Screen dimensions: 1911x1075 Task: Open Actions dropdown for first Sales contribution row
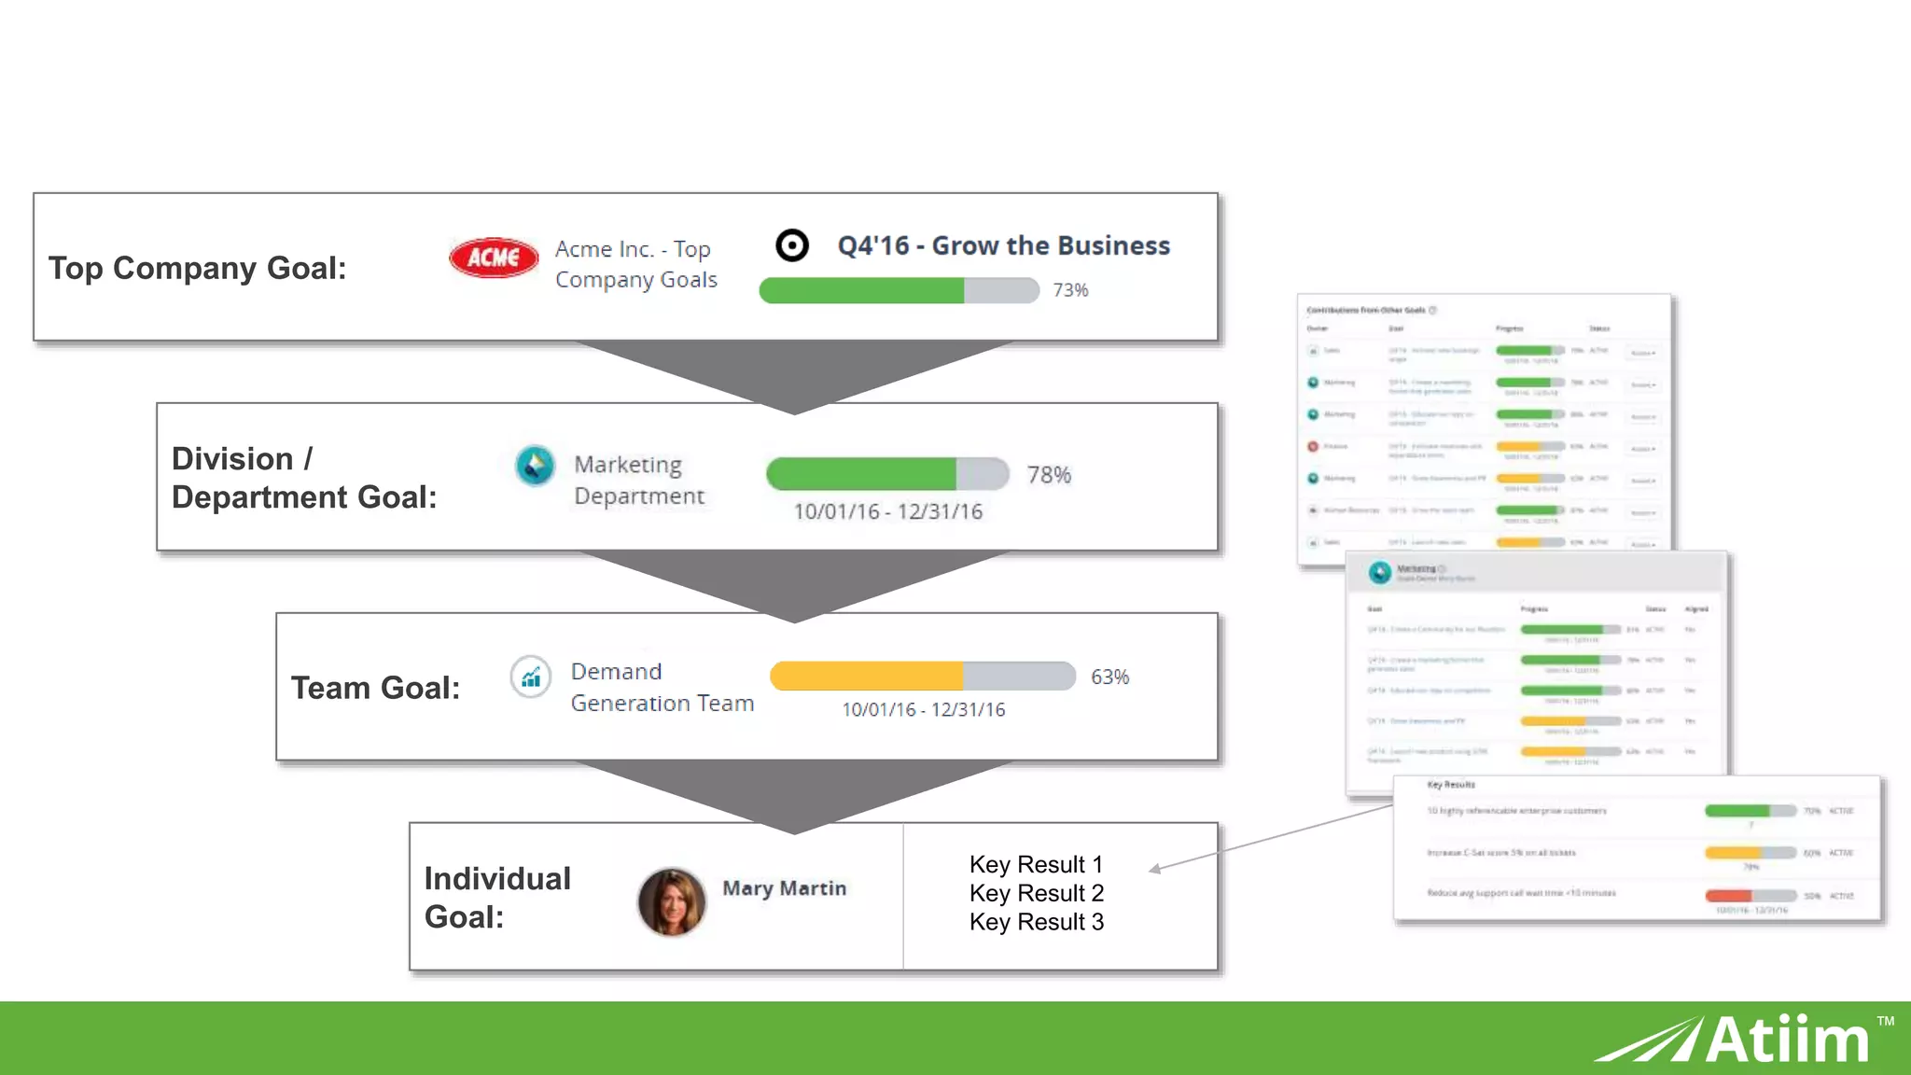(1643, 353)
